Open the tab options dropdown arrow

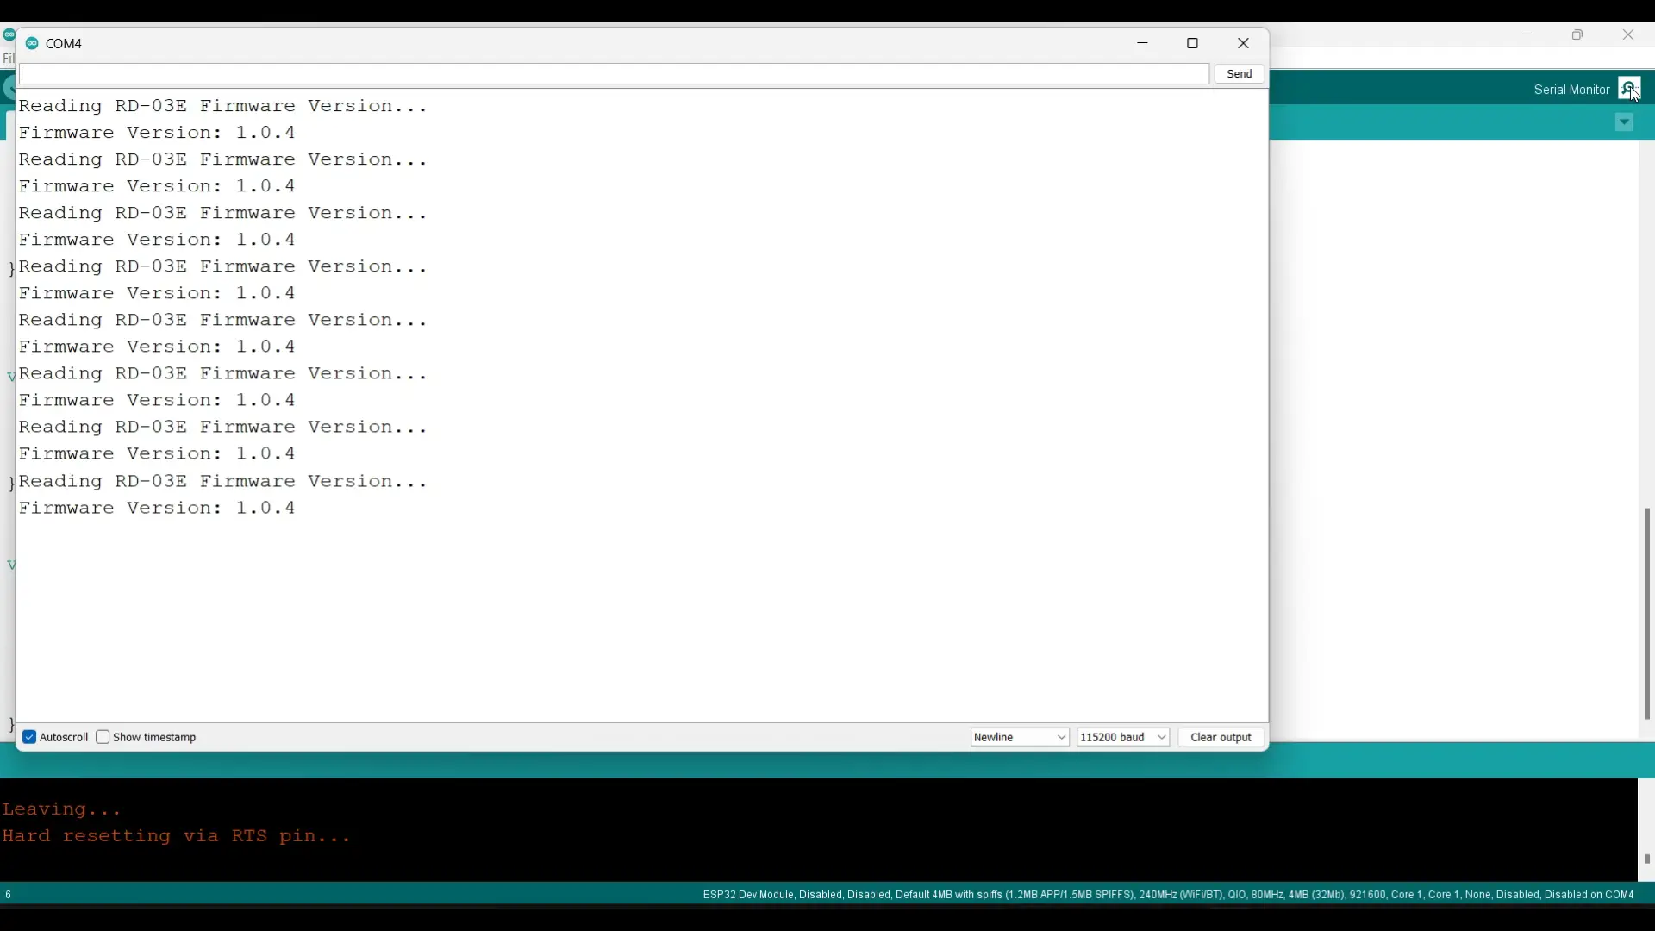point(1625,123)
